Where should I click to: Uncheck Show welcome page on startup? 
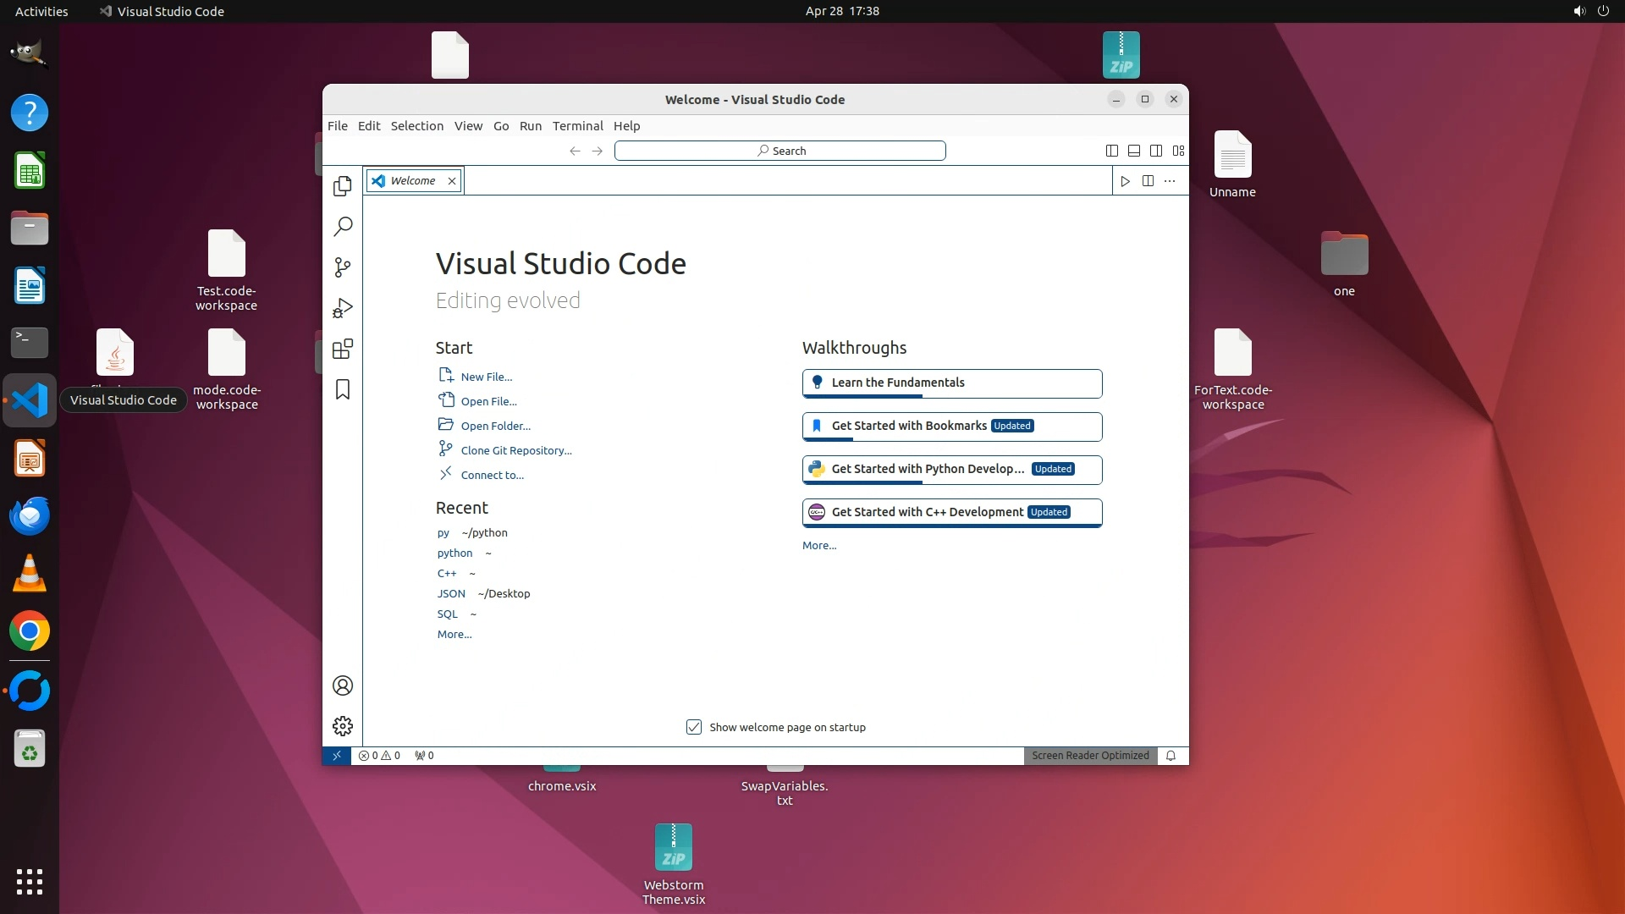pos(694,727)
